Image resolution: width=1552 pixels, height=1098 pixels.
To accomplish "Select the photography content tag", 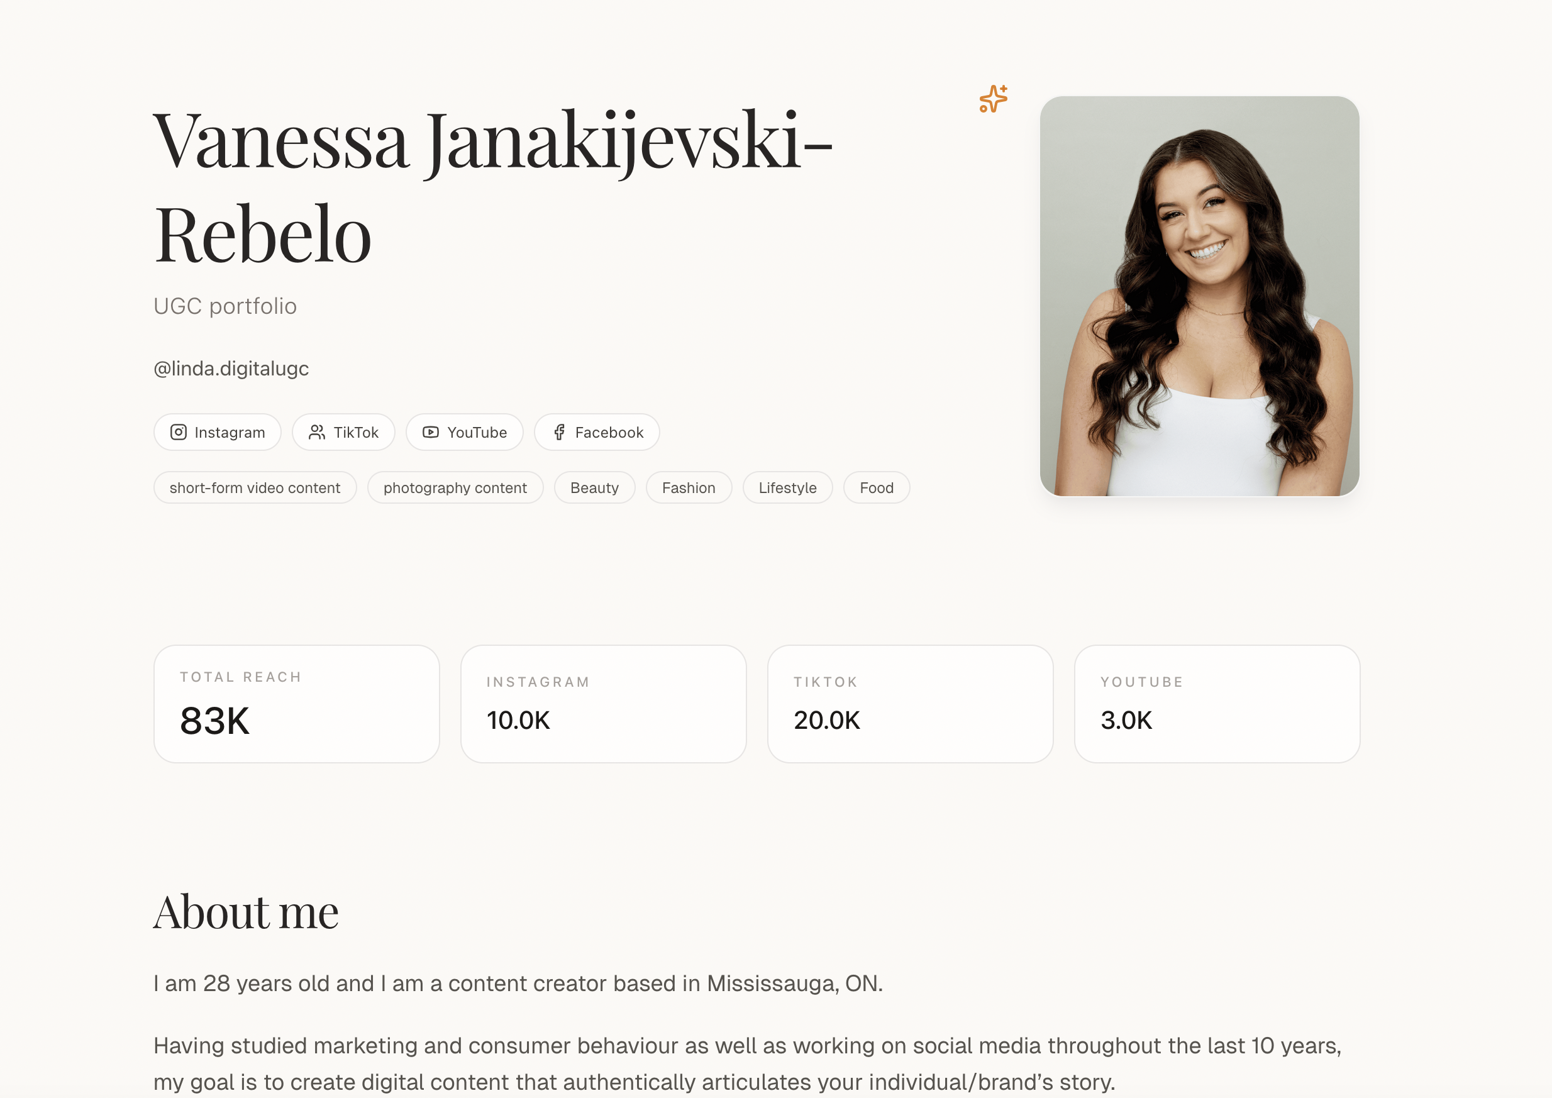I will tap(455, 487).
